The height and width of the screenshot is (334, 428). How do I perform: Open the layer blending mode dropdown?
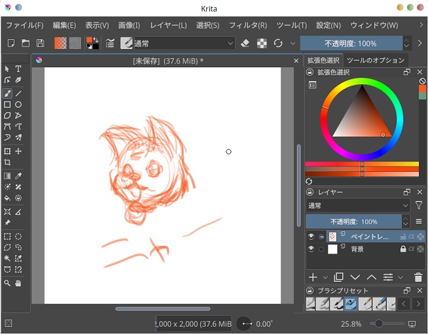[x=358, y=205]
